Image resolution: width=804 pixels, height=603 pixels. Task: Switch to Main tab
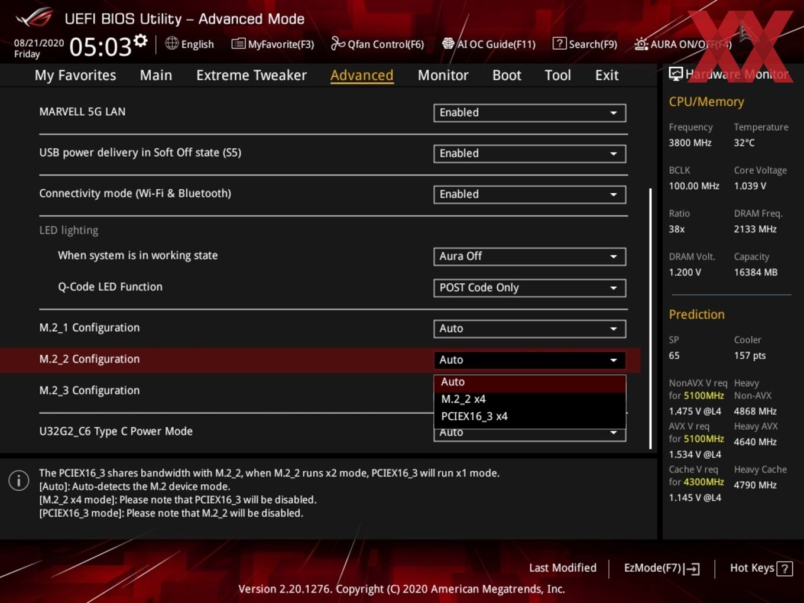coord(156,75)
